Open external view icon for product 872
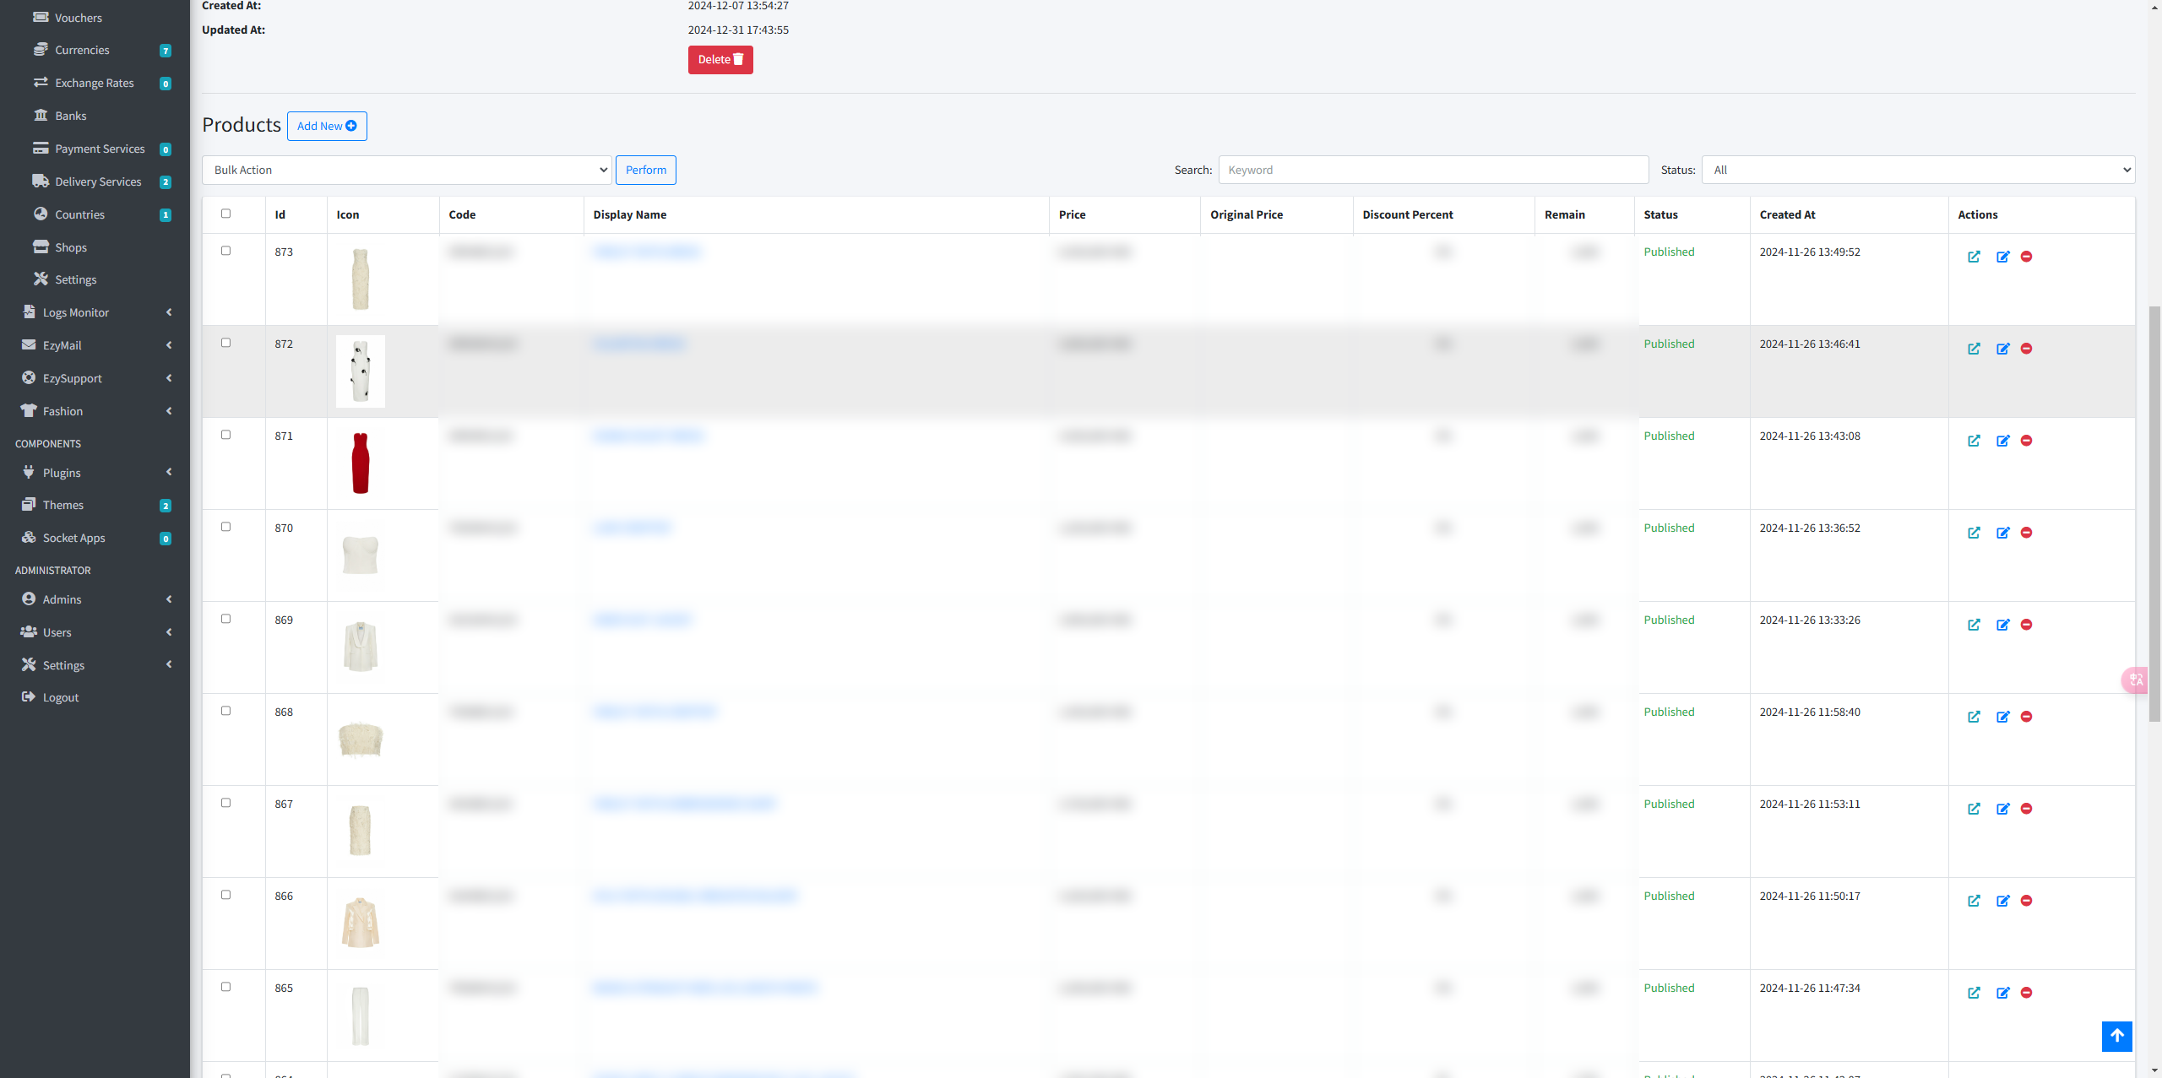 pos(1974,349)
